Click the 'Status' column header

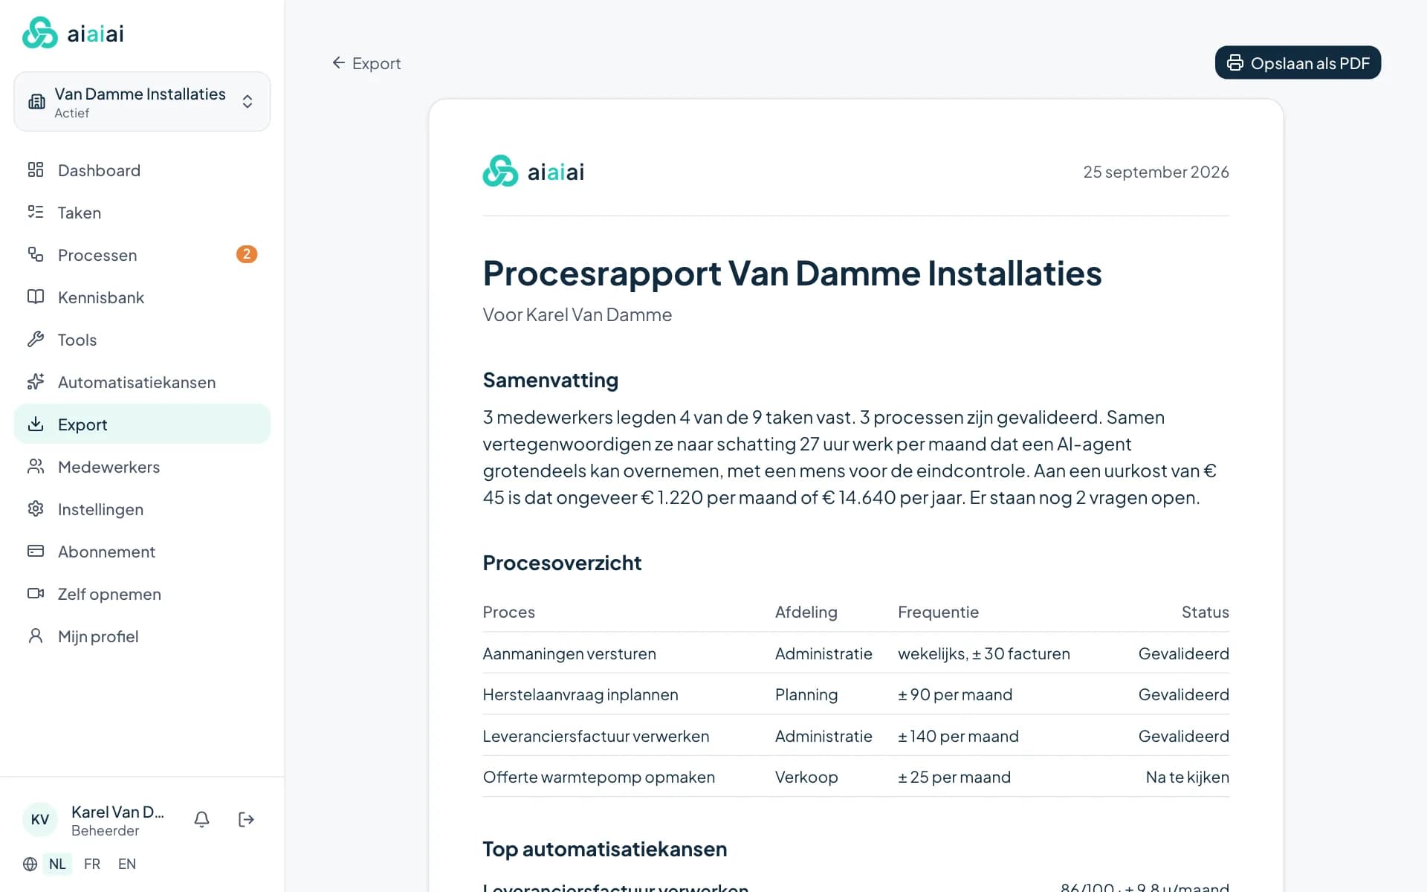pos(1205,613)
